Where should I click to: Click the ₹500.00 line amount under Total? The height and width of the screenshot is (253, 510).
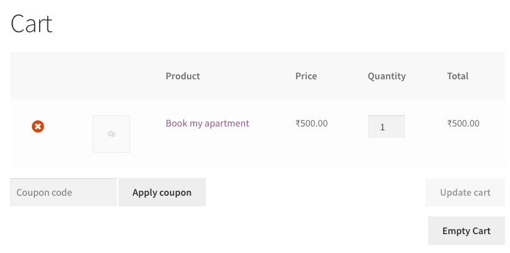pos(463,123)
